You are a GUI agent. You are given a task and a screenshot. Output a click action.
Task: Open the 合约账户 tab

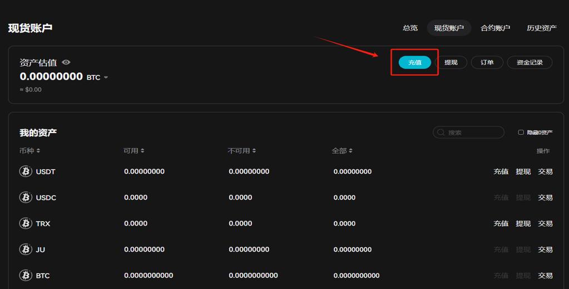pos(495,28)
